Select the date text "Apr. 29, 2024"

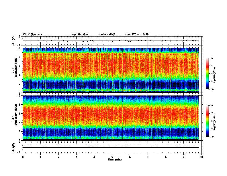pyautogui.click(x=80, y=35)
